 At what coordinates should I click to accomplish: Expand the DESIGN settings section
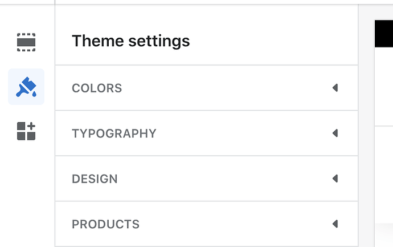206,179
